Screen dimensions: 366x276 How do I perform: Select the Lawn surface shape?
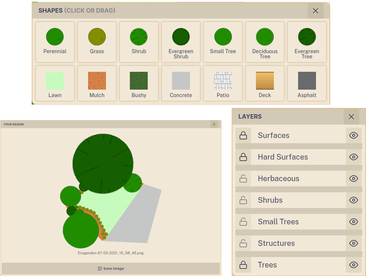tap(55, 83)
